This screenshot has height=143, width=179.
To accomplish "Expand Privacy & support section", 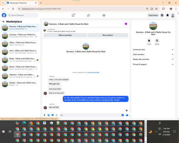I will [153, 64].
